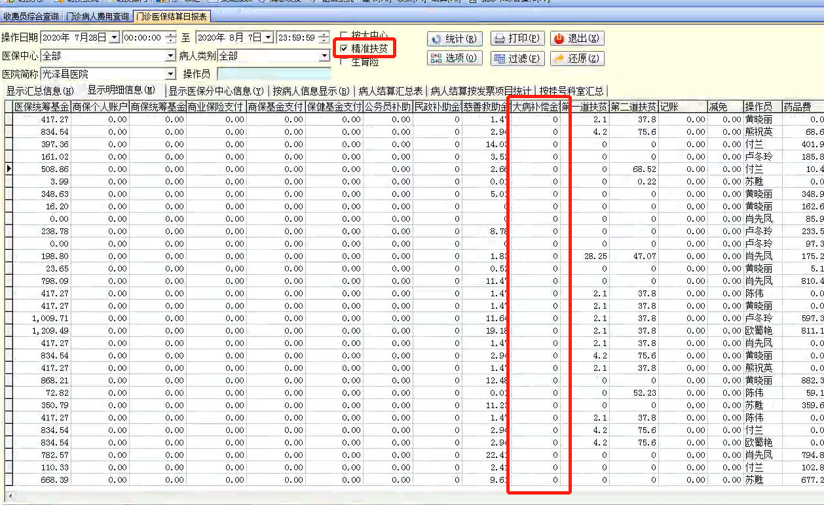
Task: Open the 按挂号科室汇总 tab
Action: pos(572,91)
